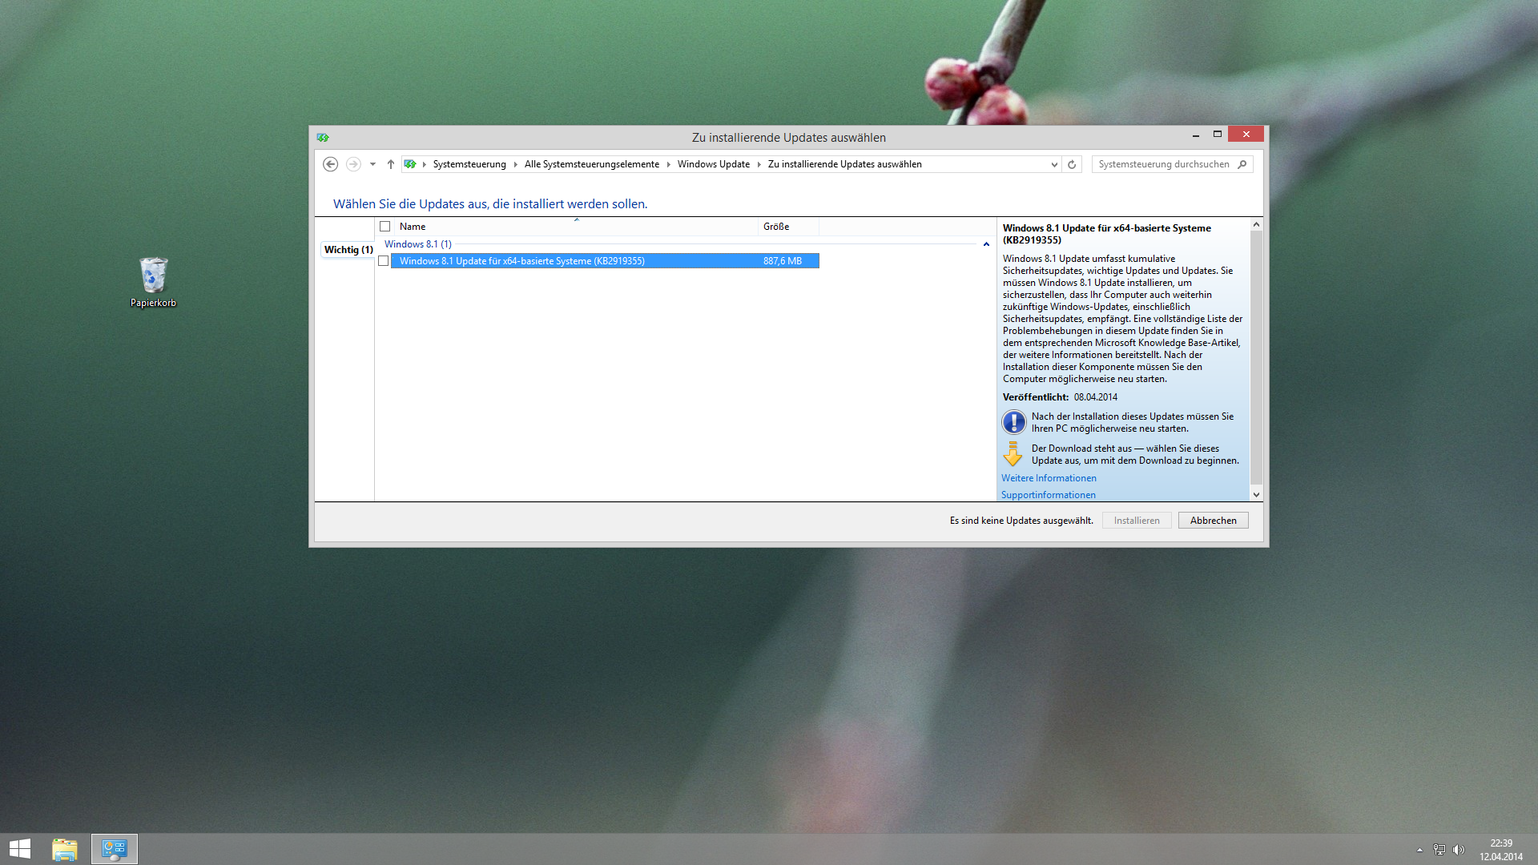Screen dimensions: 1538x865
Task: Select the Papierkorb desktop icon
Action: tap(153, 282)
